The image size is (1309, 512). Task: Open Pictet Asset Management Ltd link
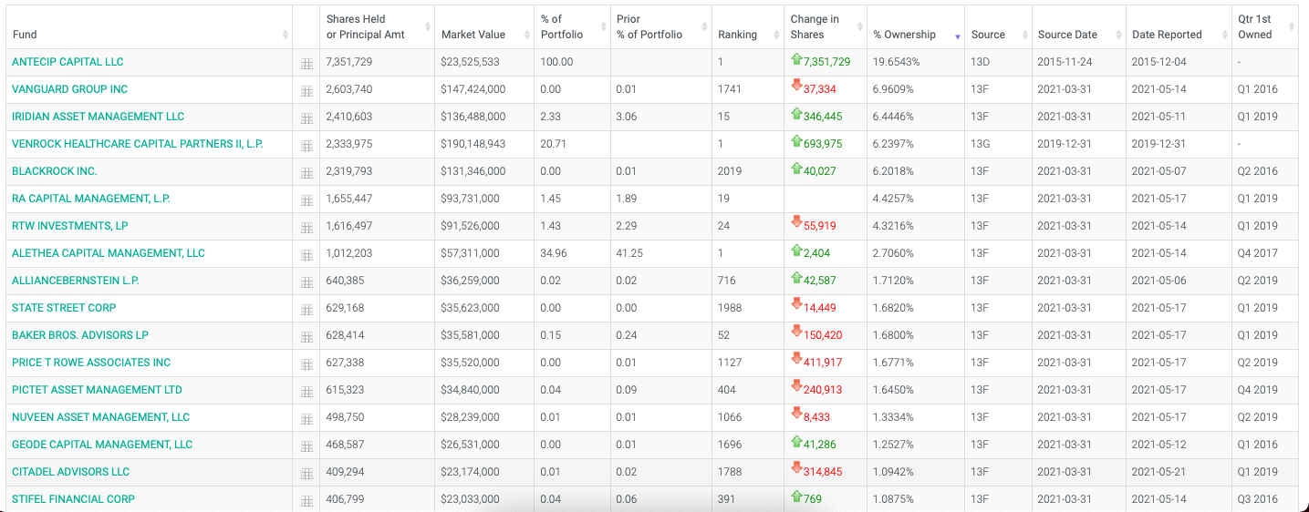[97, 390]
